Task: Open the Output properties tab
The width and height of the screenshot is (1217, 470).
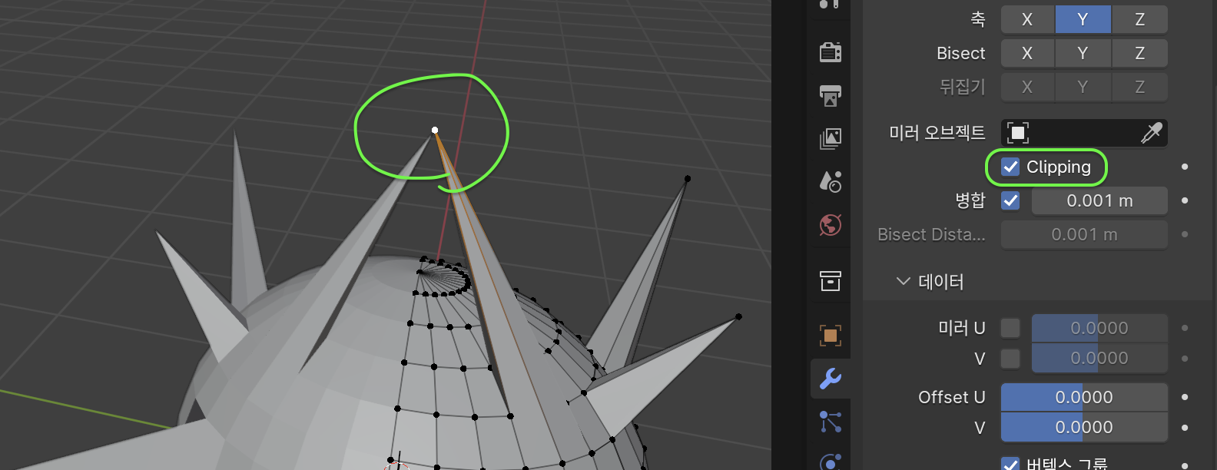Action: [x=831, y=95]
